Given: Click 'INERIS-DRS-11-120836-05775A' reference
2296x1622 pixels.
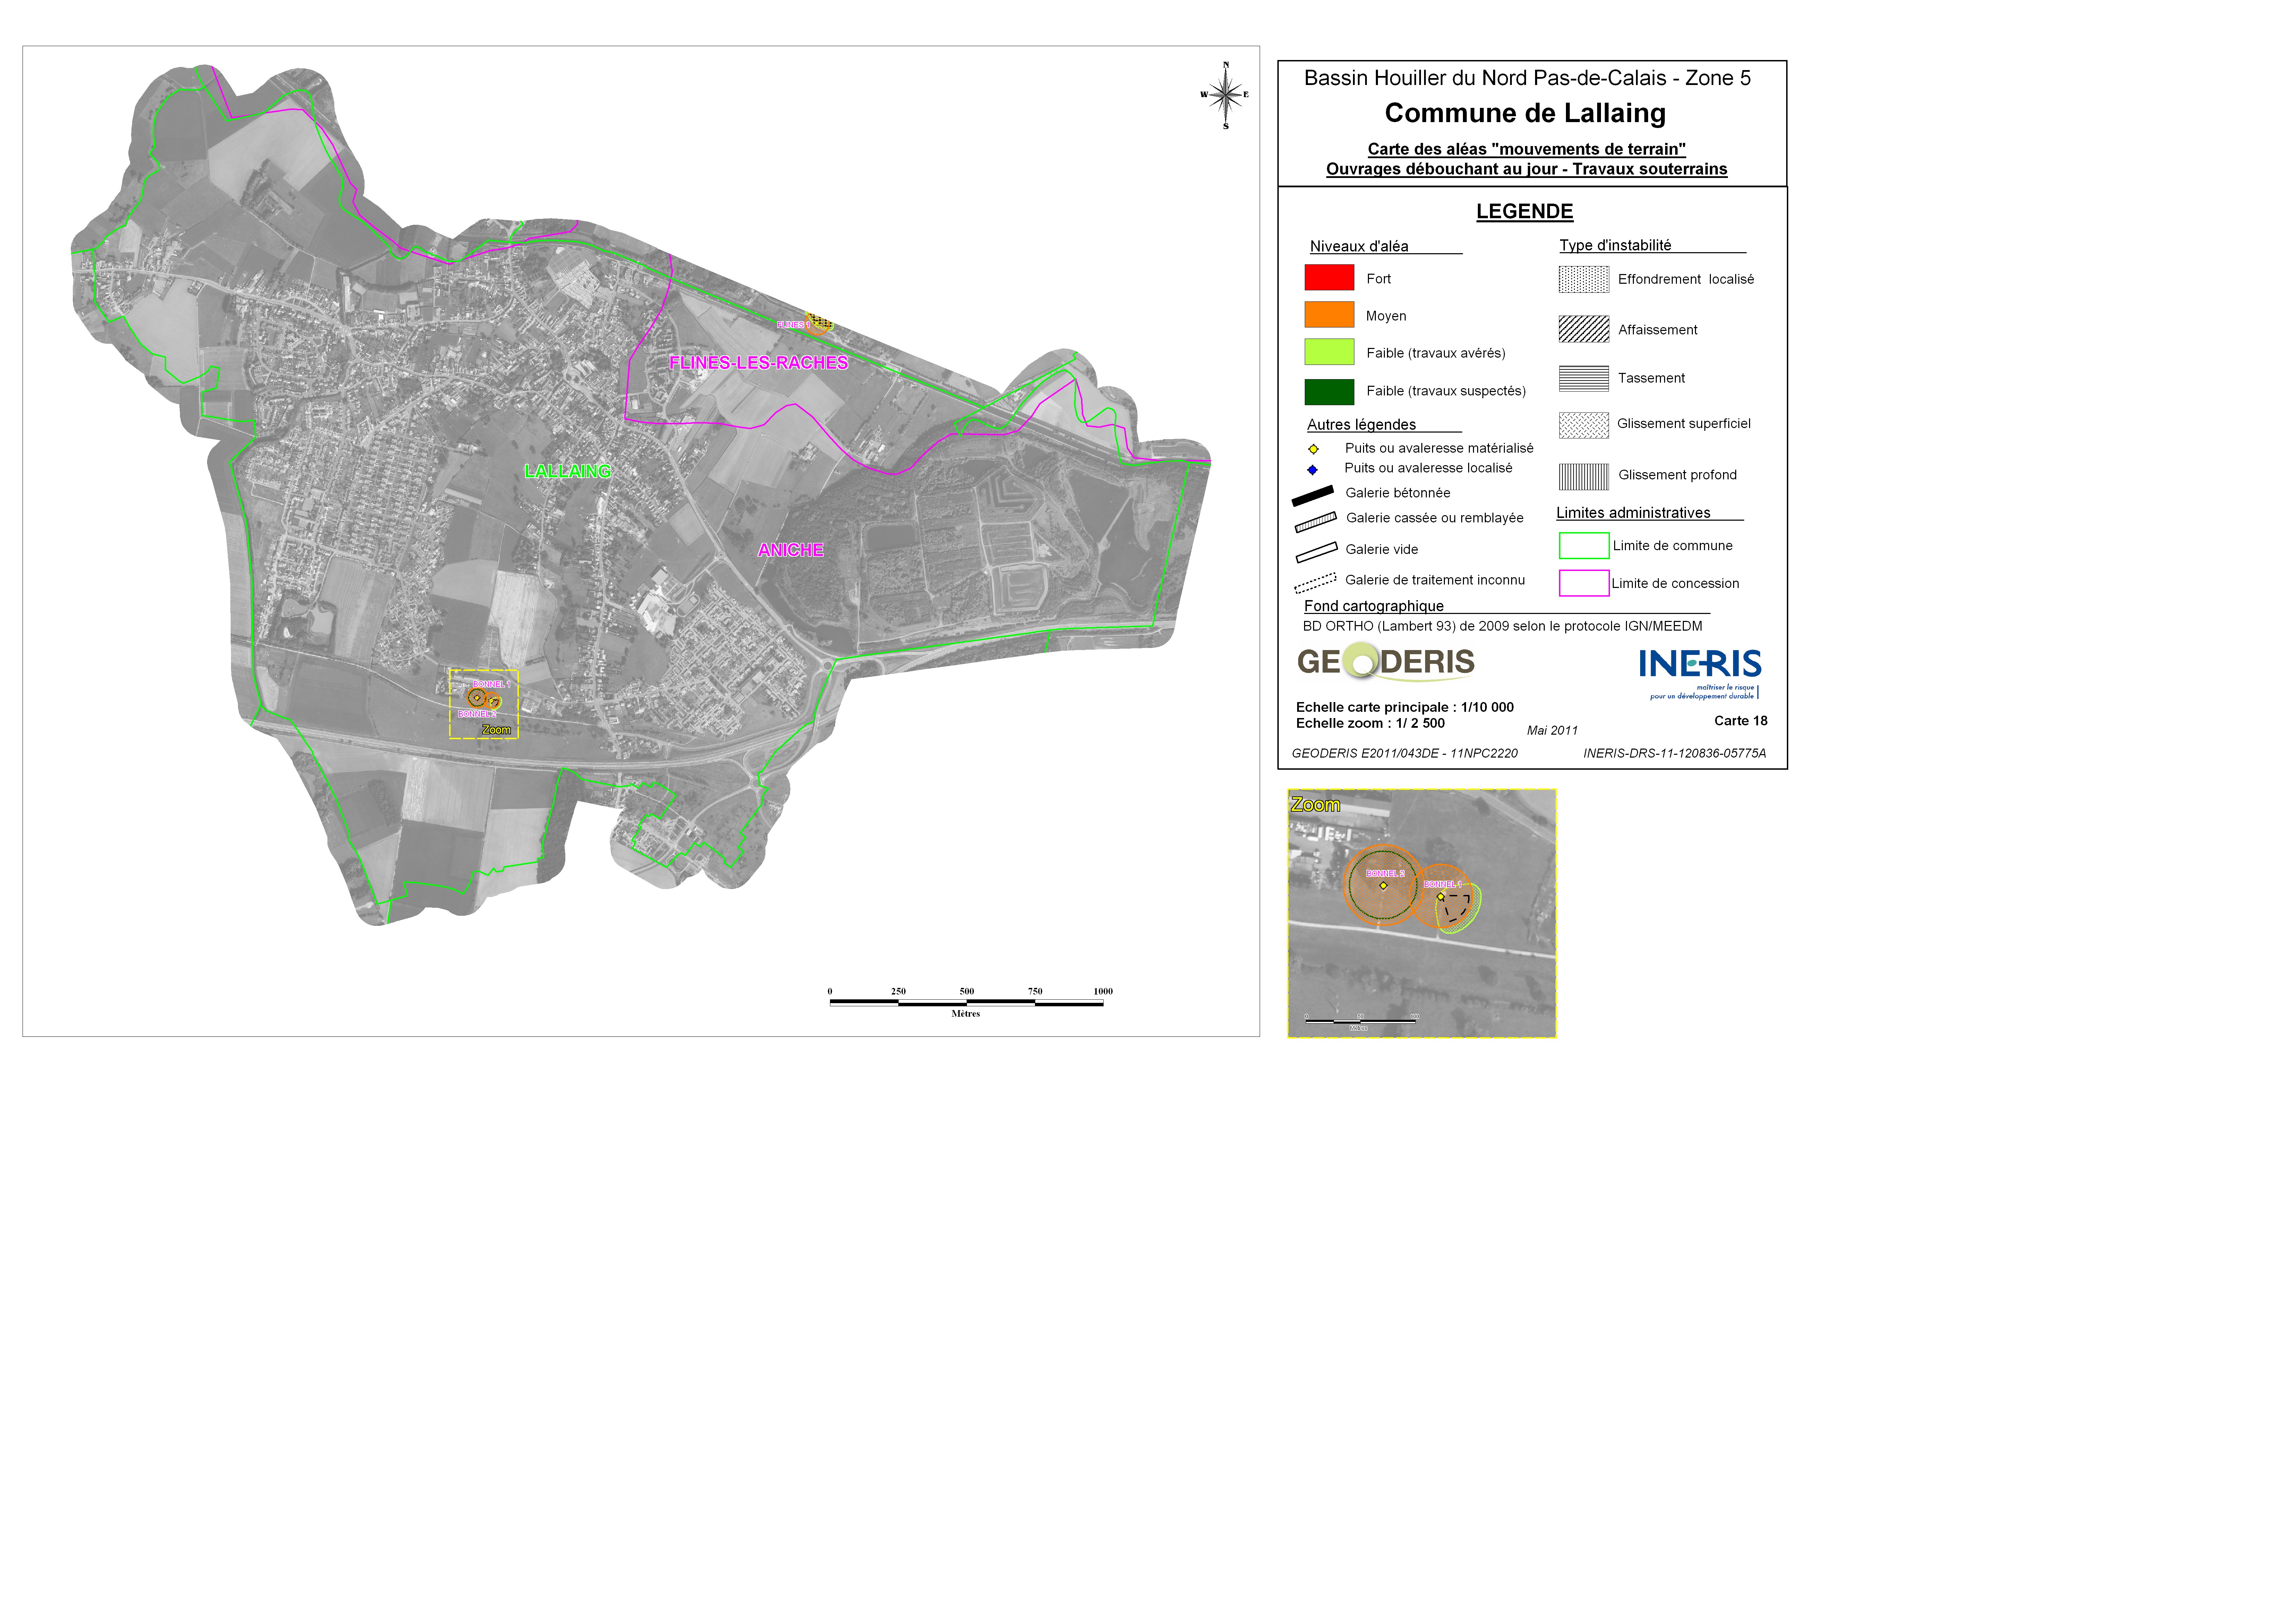Looking at the screenshot, I should click(x=1674, y=754).
